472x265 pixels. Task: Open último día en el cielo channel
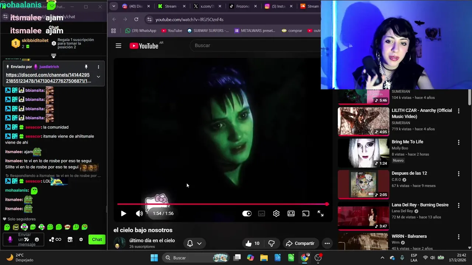pyautogui.click(x=152, y=240)
